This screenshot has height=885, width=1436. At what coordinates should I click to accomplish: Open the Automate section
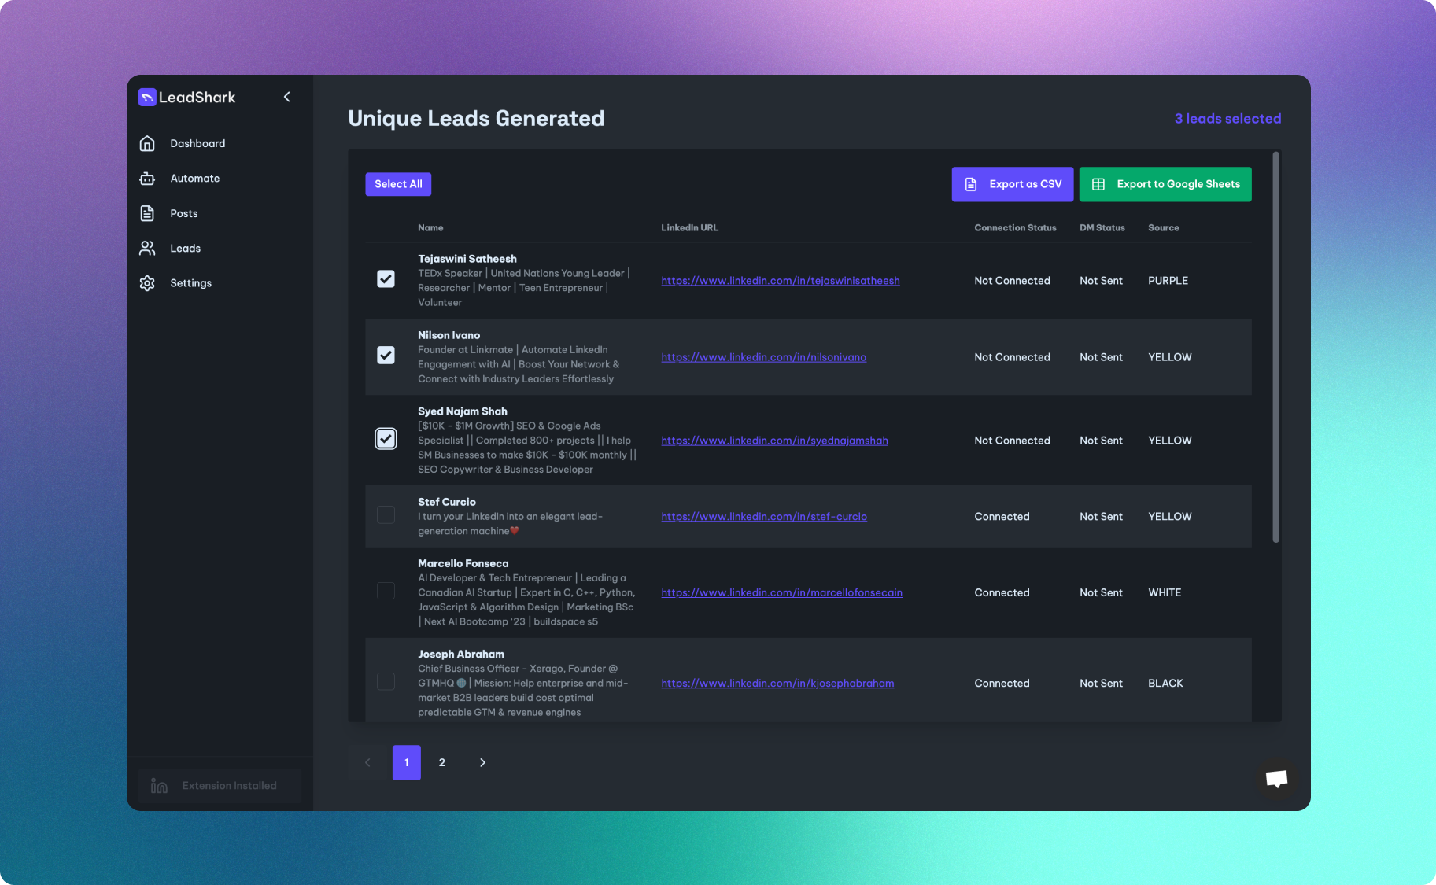click(195, 179)
